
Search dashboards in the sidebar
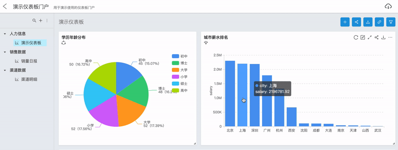click(34, 21)
